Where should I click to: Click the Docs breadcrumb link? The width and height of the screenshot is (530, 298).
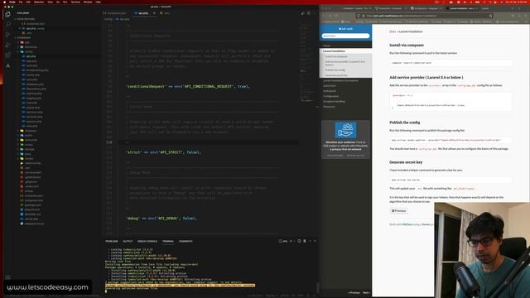[393, 31]
